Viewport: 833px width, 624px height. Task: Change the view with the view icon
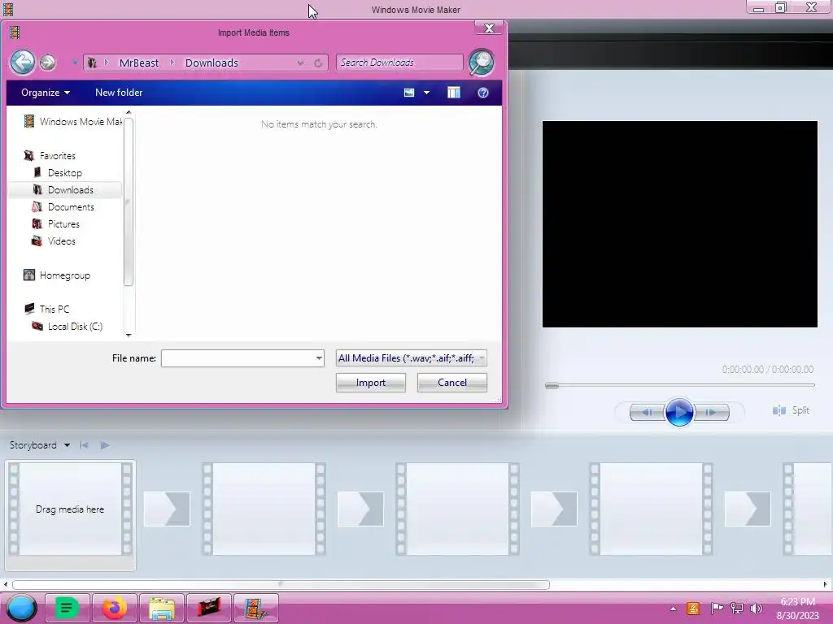pyautogui.click(x=409, y=93)
